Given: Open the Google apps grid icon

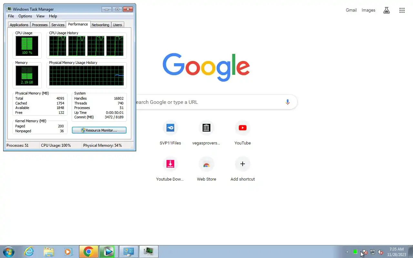Looking at the screenshot, I should tap(402, 10).
